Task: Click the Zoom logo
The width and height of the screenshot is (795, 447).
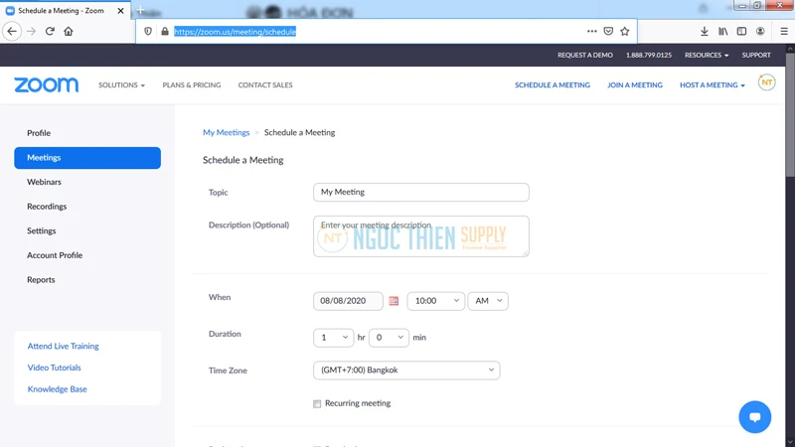Action: click(x=46, y=85)
